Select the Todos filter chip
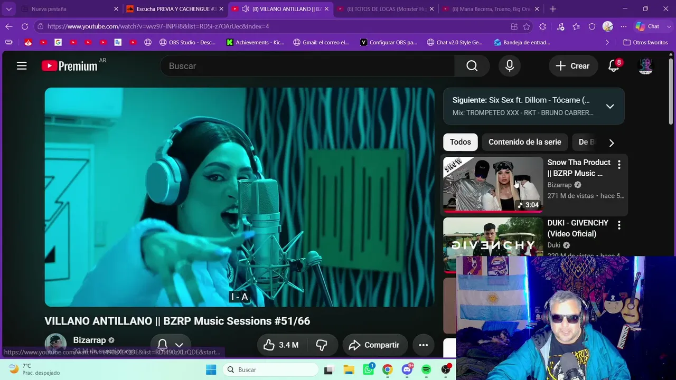The width and height of the screenshot is (676, 380). [461, 142]
